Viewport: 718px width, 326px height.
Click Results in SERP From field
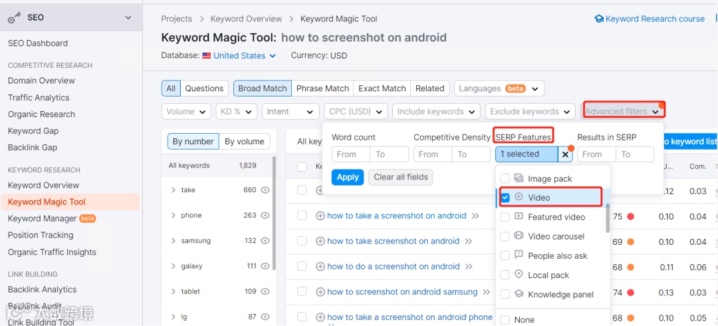coord(596,154)
